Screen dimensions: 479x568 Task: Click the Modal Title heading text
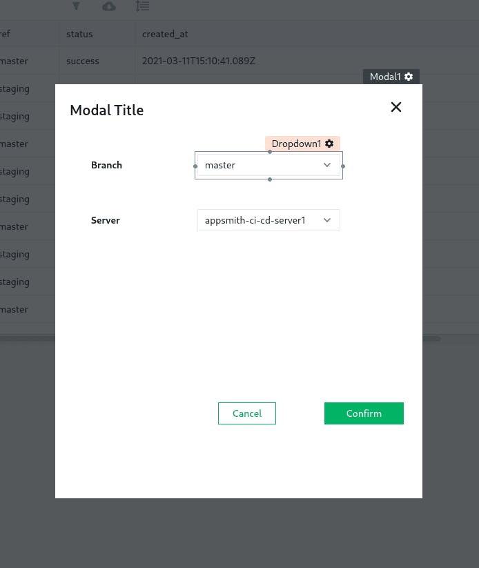(107, 110)
